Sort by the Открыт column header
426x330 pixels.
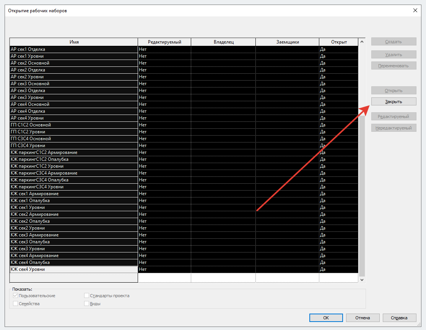[339, 42]
